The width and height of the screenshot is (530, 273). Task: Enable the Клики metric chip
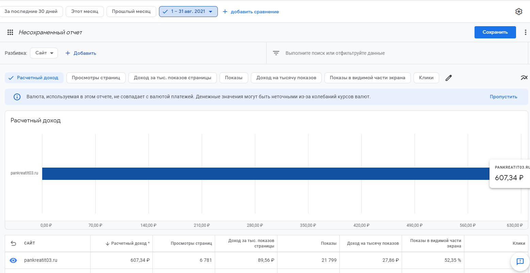426,78
